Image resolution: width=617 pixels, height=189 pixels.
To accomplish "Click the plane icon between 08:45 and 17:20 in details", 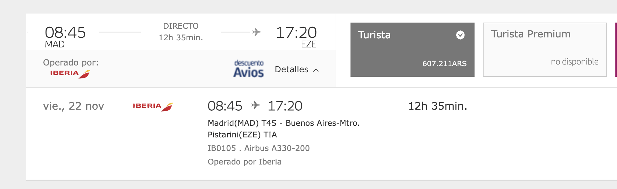I will click(255, 105).
